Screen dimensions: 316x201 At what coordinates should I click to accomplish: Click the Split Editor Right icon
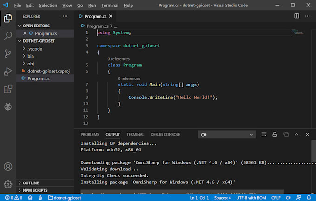tap(297, 16)
